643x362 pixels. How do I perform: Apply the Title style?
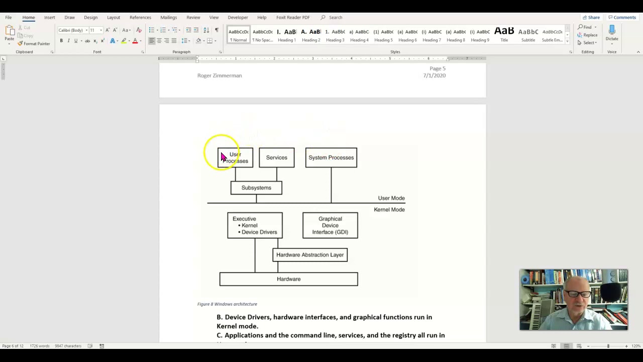(504, 35)
